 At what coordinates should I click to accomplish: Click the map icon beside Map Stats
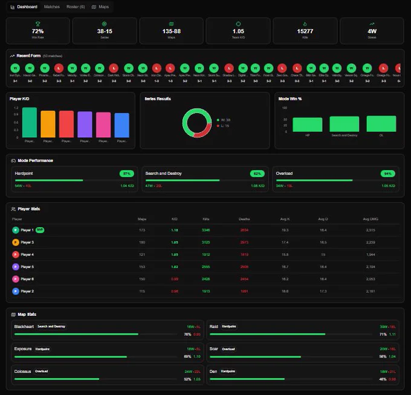pyautogui.click(x=13, y=314)
